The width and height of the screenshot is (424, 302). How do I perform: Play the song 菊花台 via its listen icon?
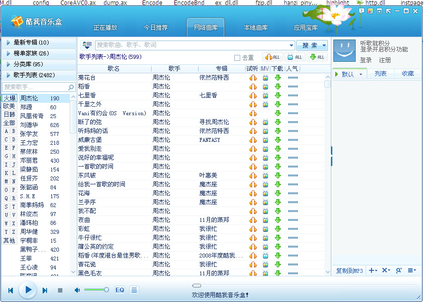(253, 78)
